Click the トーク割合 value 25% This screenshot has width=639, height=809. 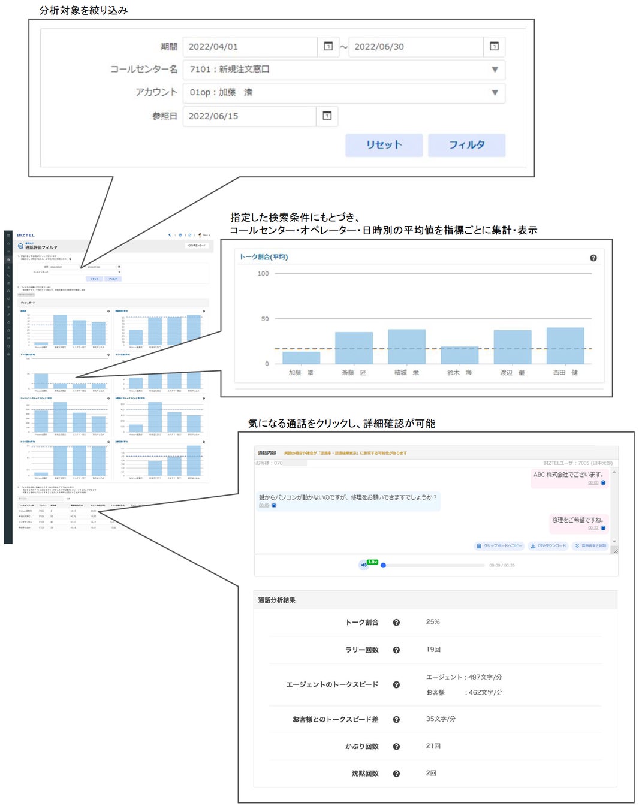point(433,622)
